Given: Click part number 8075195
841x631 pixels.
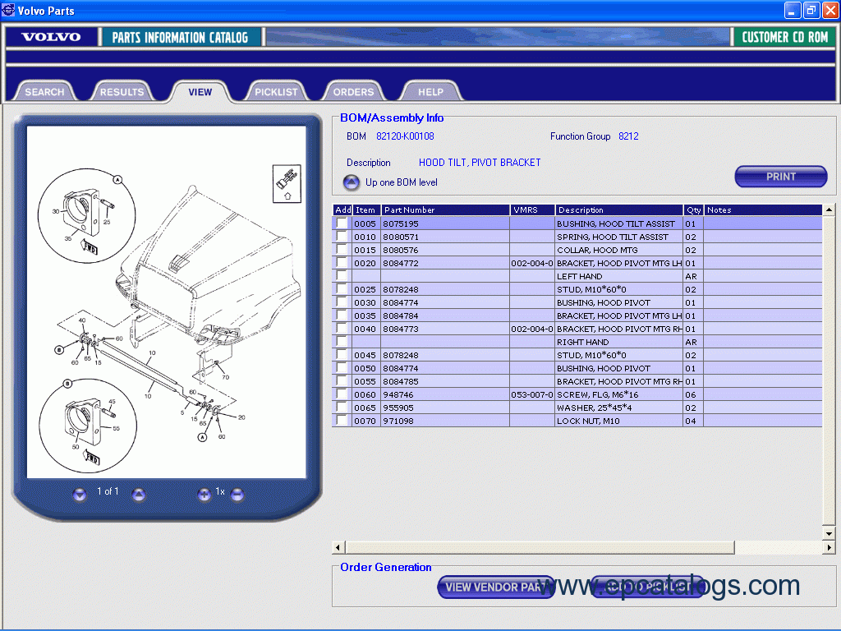Looking at the screenshot, I should (401, 223).
